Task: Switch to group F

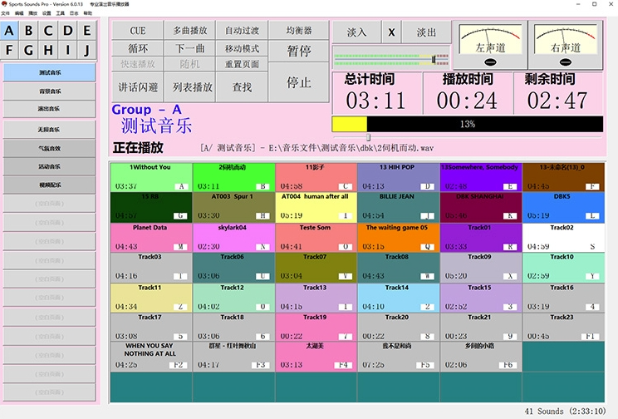Action: [x=9, y=50]
